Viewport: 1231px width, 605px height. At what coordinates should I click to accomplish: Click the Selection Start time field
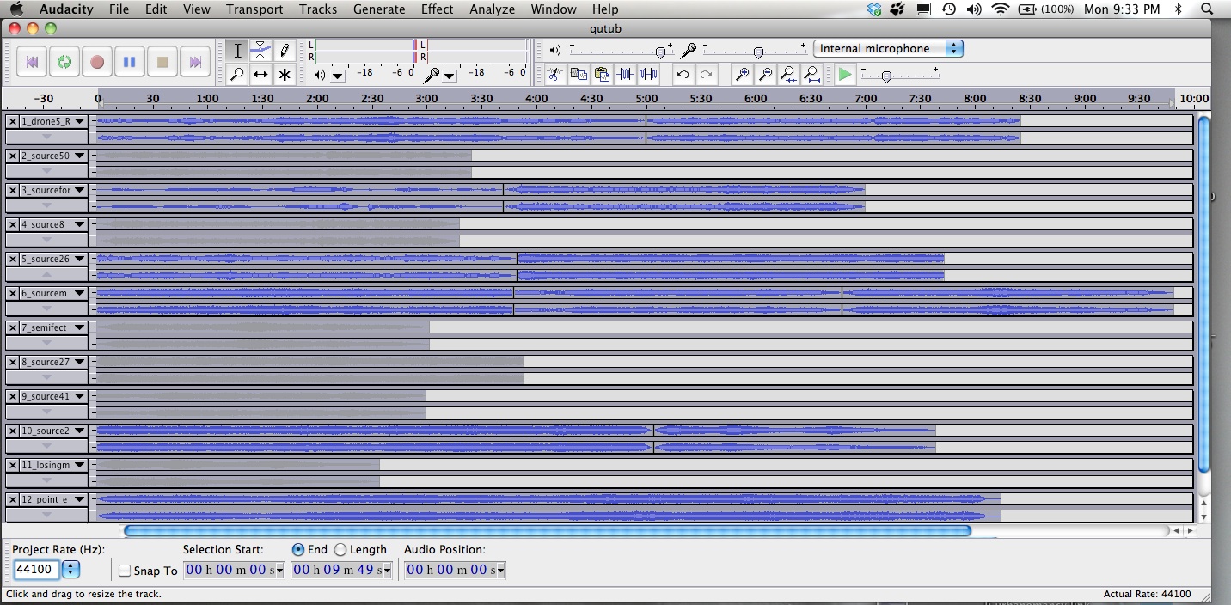234,570
